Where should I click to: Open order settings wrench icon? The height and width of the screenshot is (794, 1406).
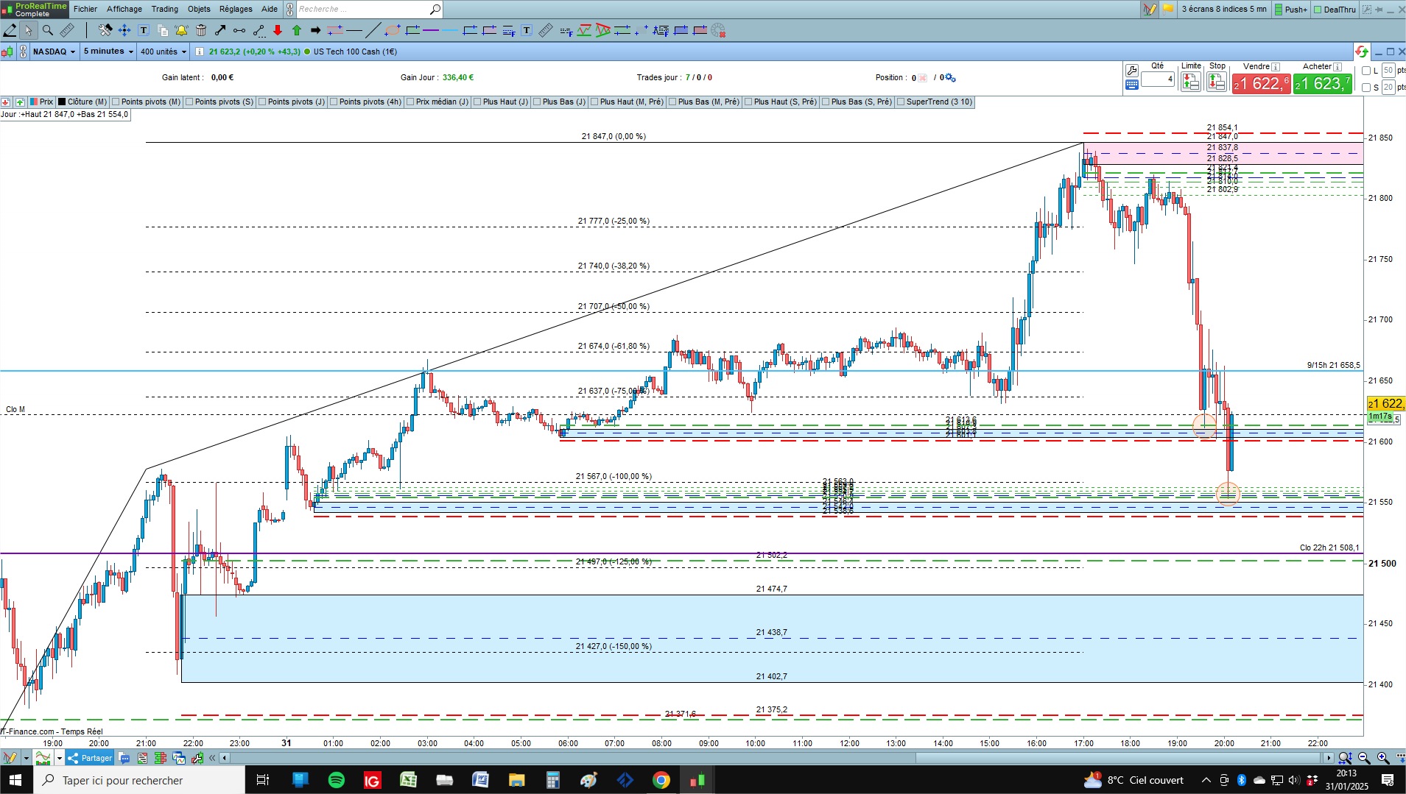[x=1132, y=71]
